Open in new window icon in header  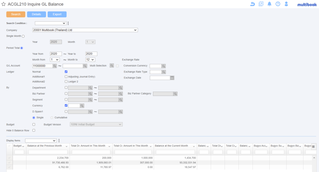(x=261, y=4)
